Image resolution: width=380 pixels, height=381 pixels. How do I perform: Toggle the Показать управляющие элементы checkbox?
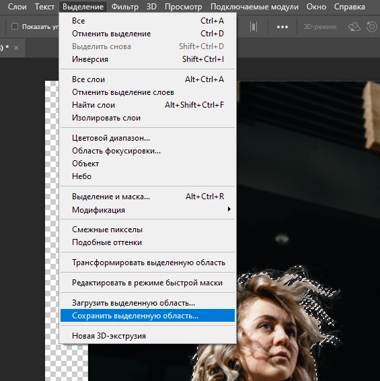(x=15, y=26)
